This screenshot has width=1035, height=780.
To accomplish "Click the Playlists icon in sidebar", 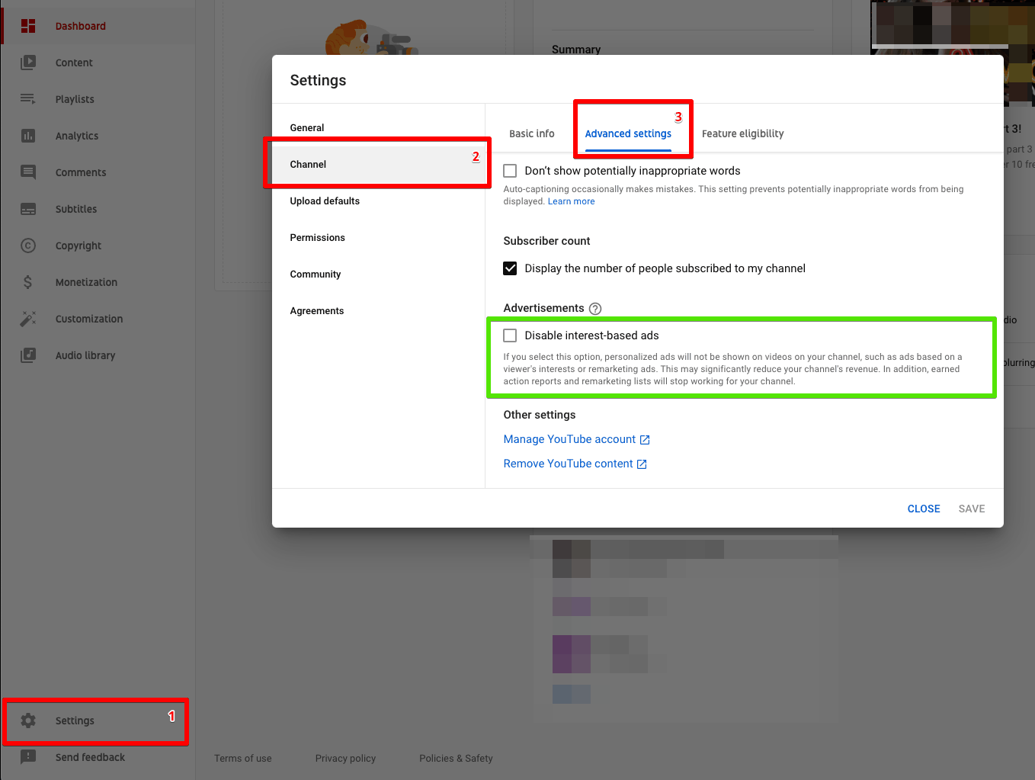I will coord(28,99).
